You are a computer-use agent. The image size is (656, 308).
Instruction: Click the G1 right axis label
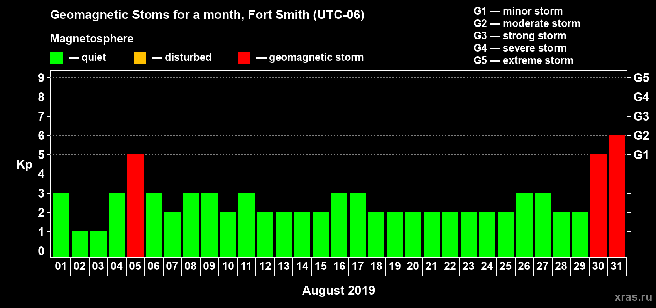641,155
